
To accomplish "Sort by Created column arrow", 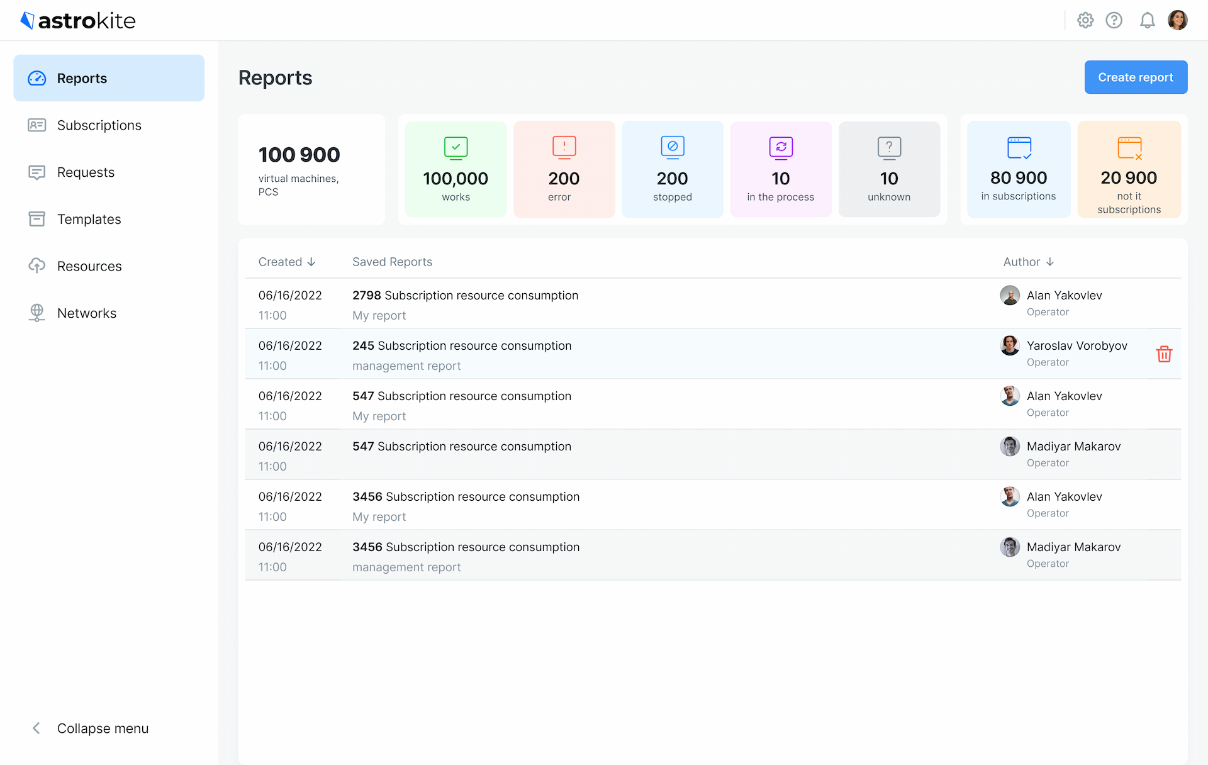I will coord(311,262).
